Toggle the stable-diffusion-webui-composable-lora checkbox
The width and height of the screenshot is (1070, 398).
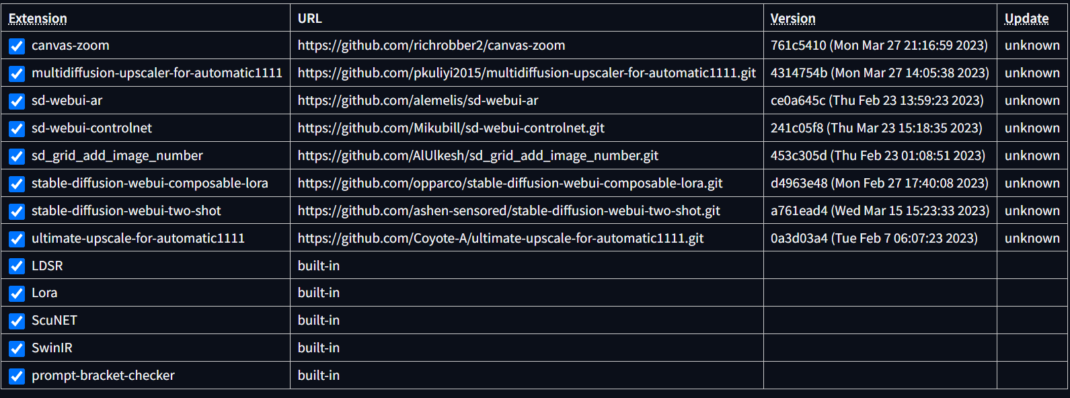17,184
